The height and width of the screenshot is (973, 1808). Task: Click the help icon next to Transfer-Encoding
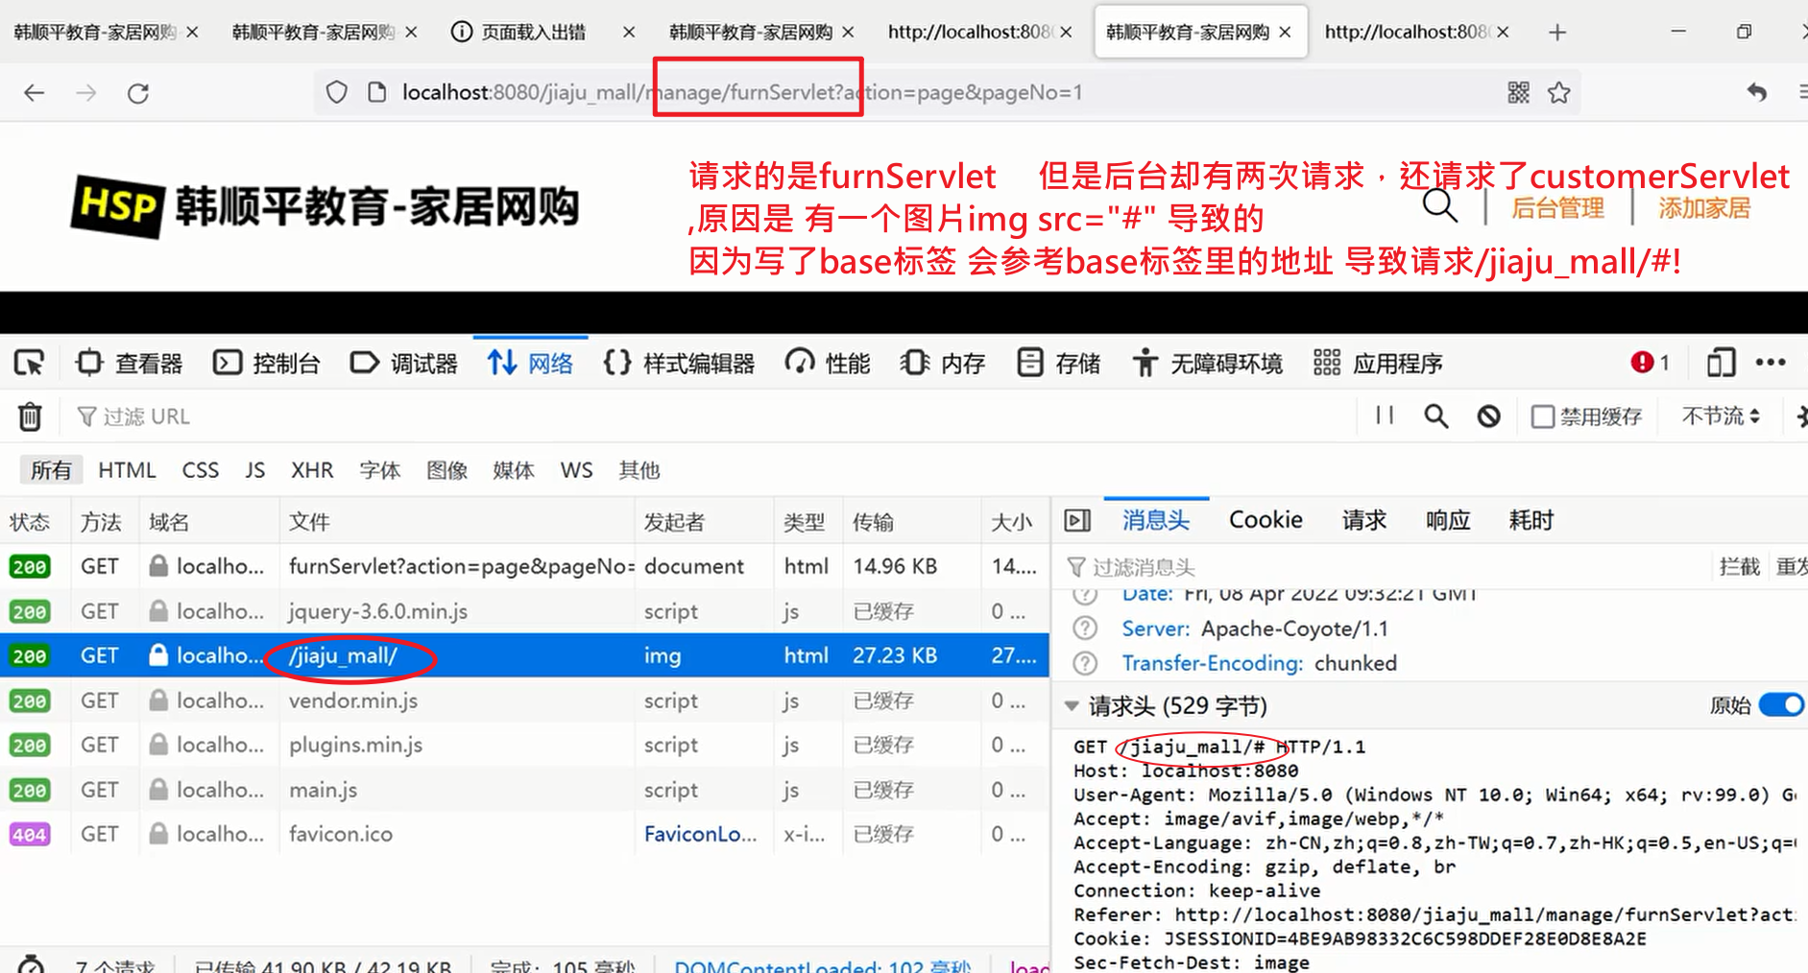[1085, 663]
